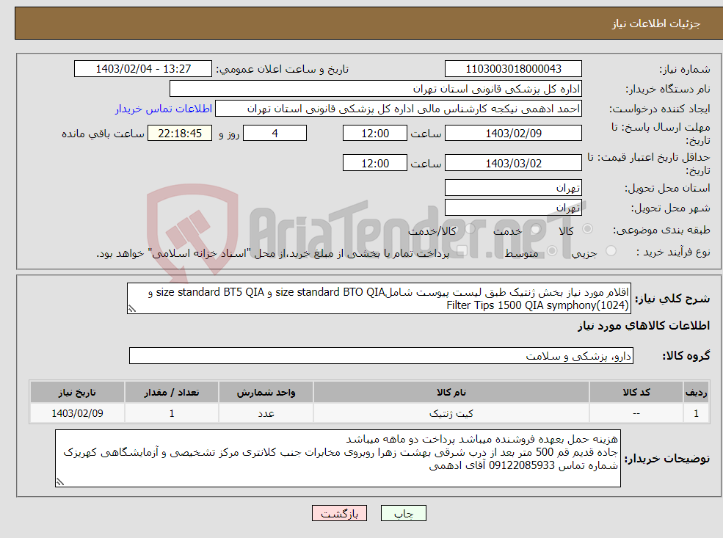Click the price validity time 12:00 field
Image resolution: width=723 pixels, height=538 pixels.
[x=375, y=163]
